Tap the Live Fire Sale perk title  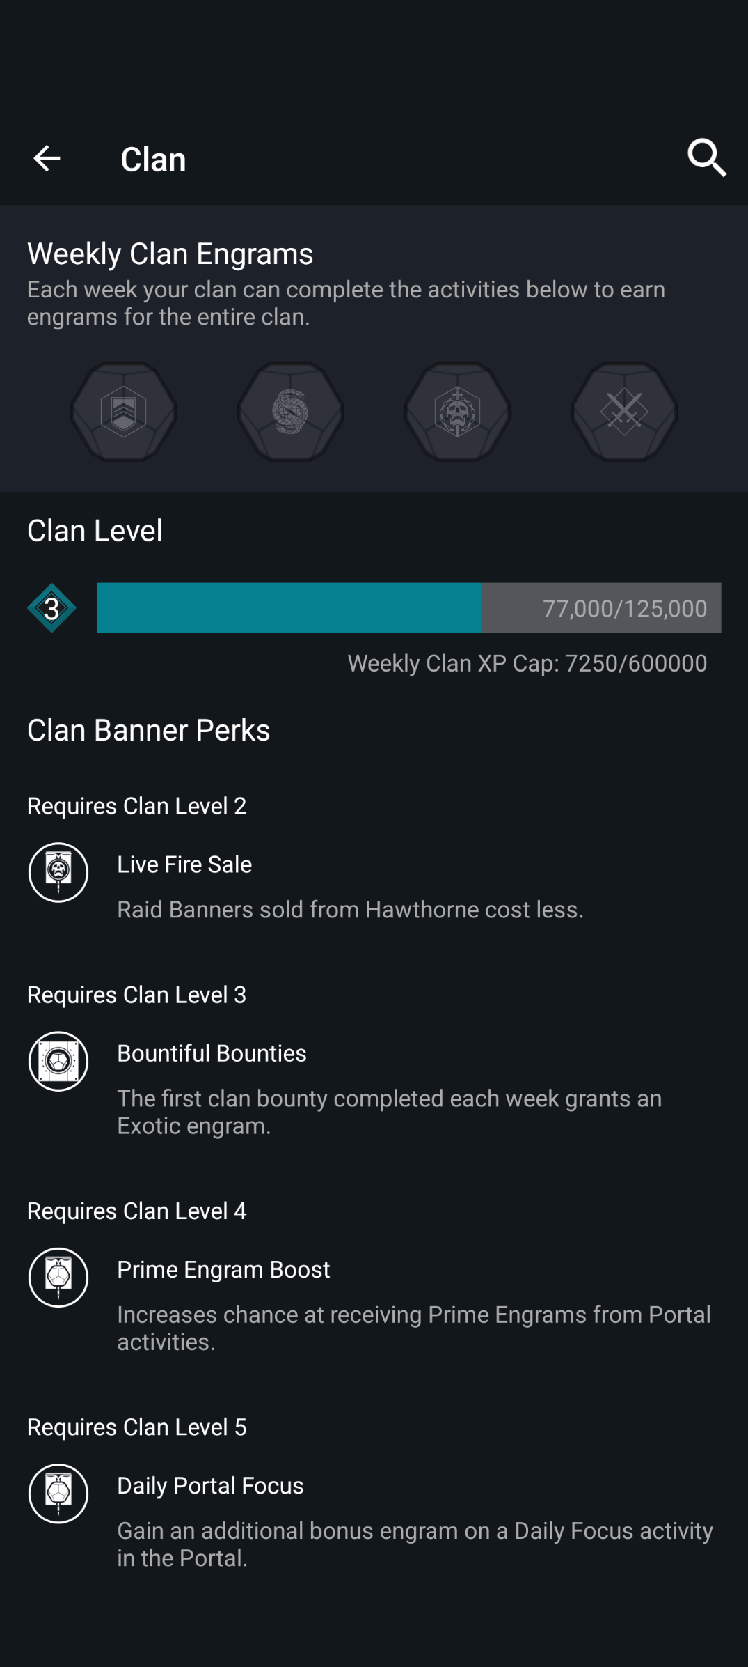tap(184, 864)
